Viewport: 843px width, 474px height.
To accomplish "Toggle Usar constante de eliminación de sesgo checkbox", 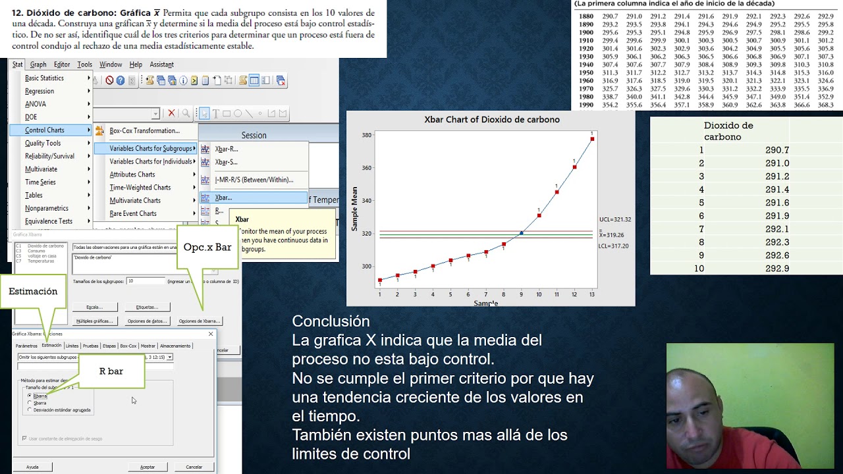I will point(25,438).
